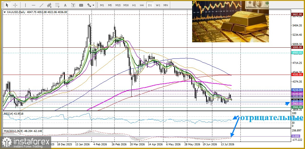The width and height of the screenshot is (305, 149).
Task: Pick the Text Label tool
Action: 73,5
